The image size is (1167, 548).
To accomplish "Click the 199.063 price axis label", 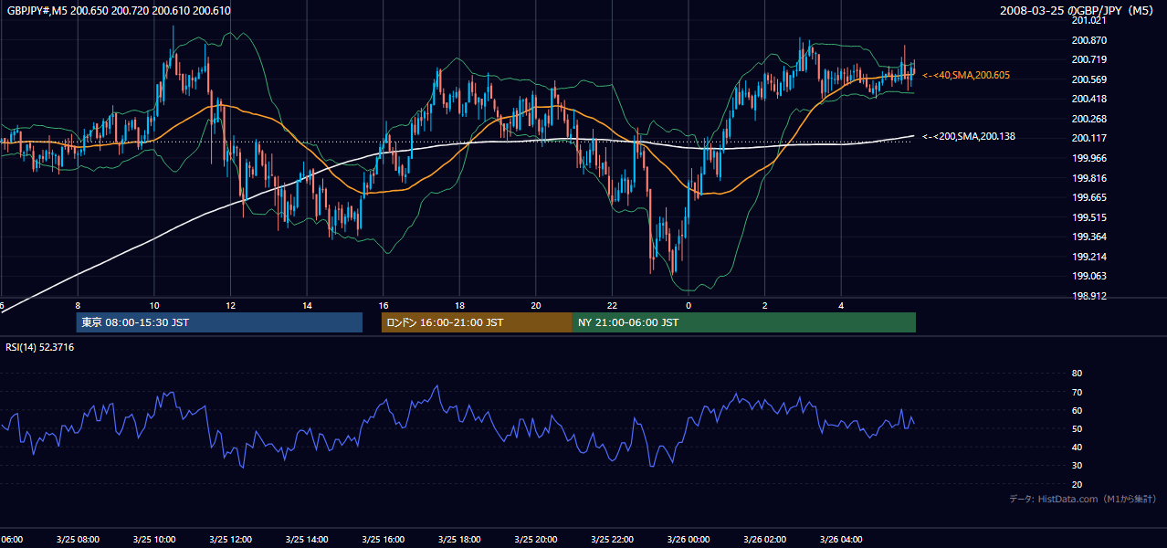I will click(1088, 276).
